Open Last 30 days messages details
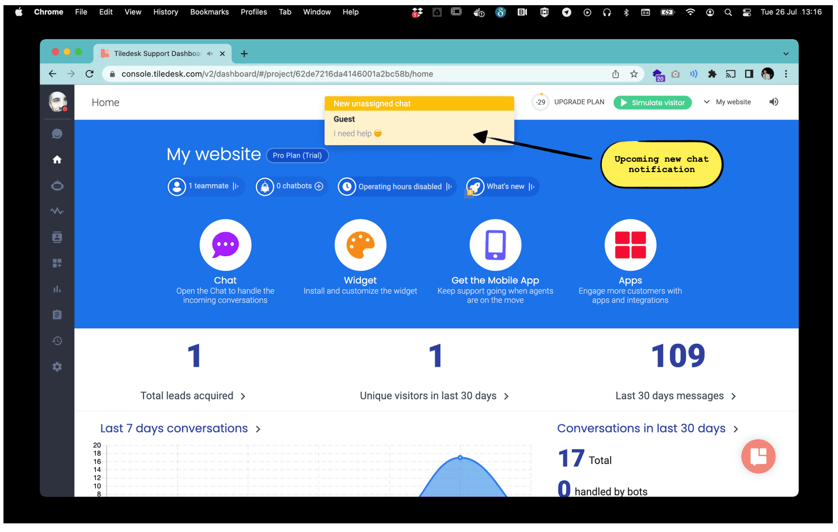The image size is (838, 532). 676,396
